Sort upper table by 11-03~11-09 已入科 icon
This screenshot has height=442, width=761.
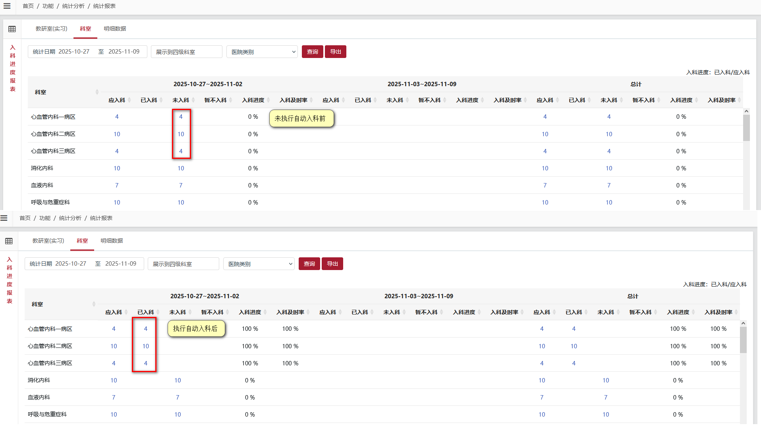(x=375, y=100)
